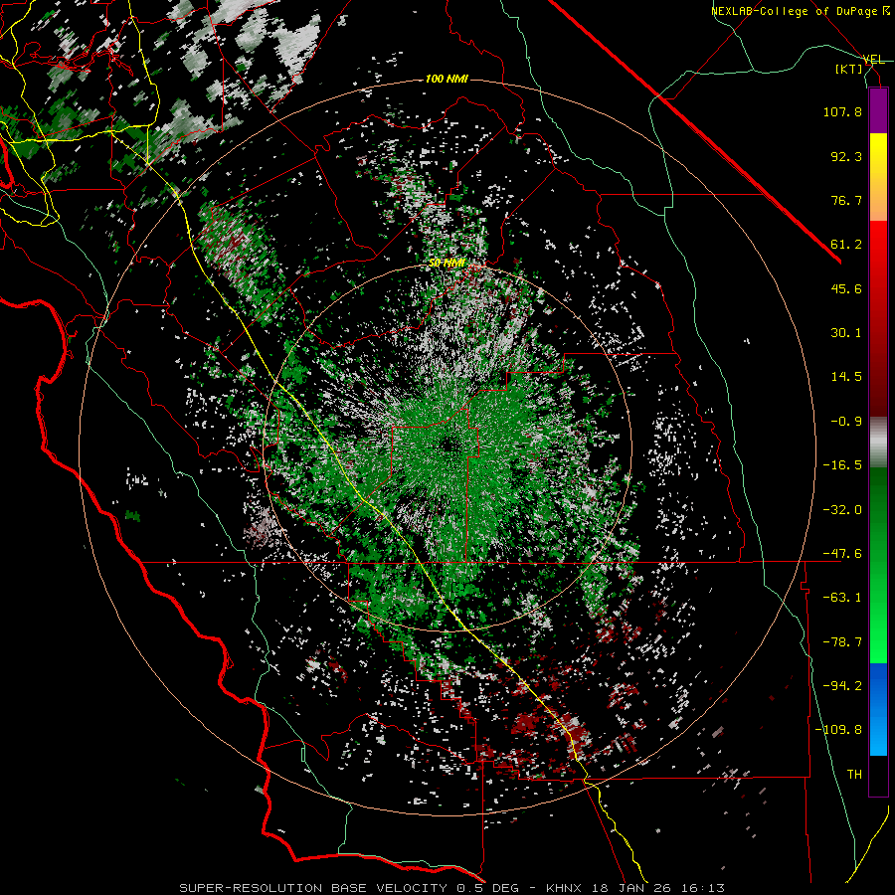
Task: Click the -63.1 velocity scale value
Action: (842, 598)
